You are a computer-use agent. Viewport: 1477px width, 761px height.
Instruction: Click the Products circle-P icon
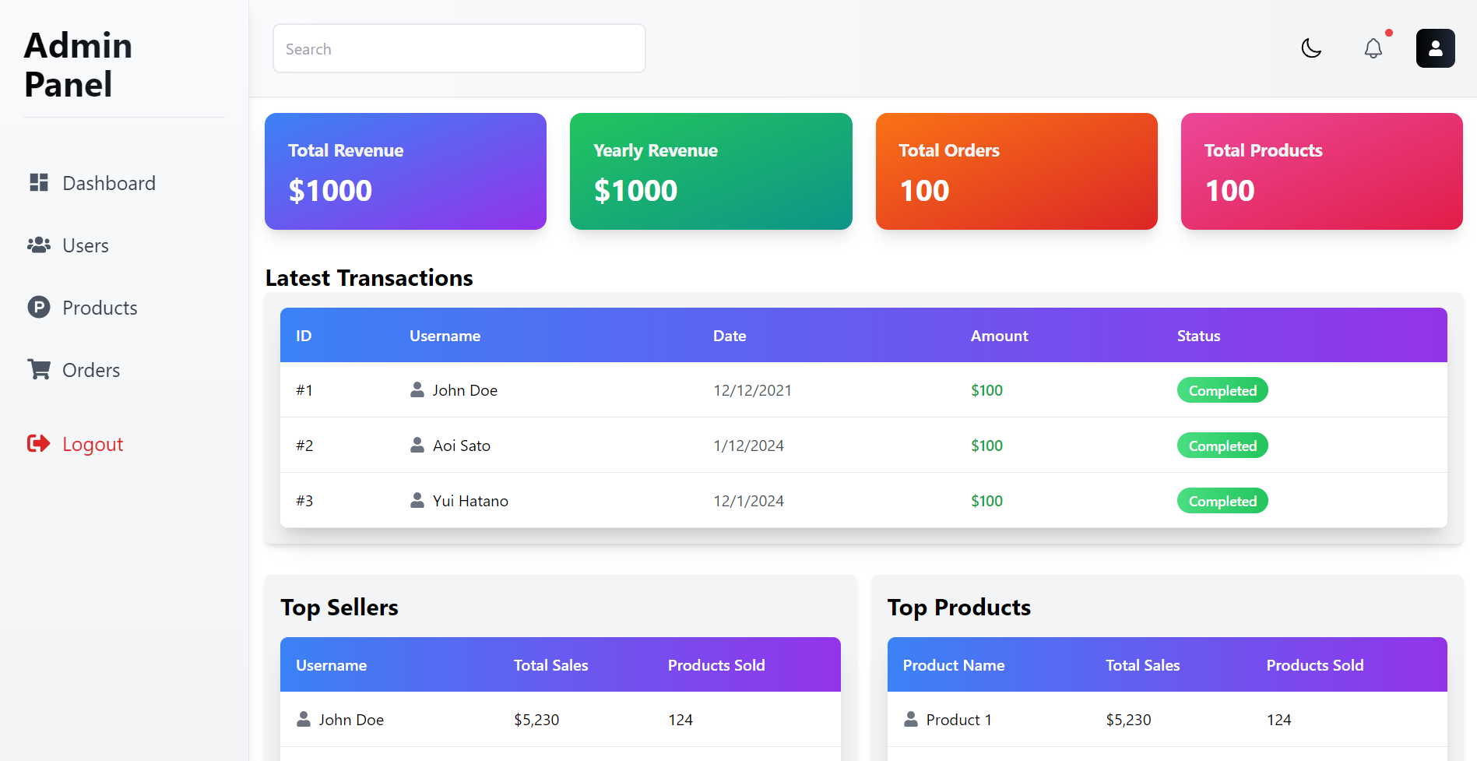[39, 307]
